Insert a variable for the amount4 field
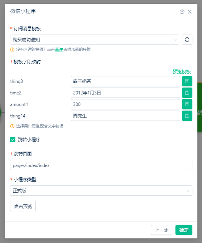The image size is (202, 243). click(x=187, y=104)
